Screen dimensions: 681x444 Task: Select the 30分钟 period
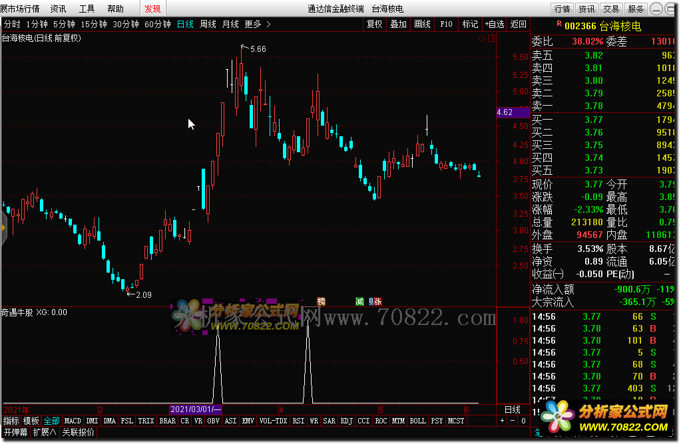[x=126, y=25]
